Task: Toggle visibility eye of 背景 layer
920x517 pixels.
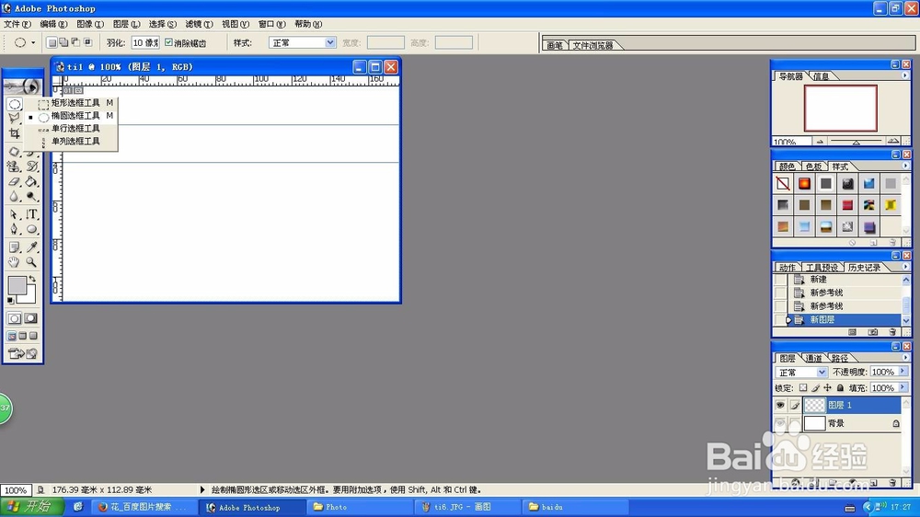Action: [x=780, y=423]
